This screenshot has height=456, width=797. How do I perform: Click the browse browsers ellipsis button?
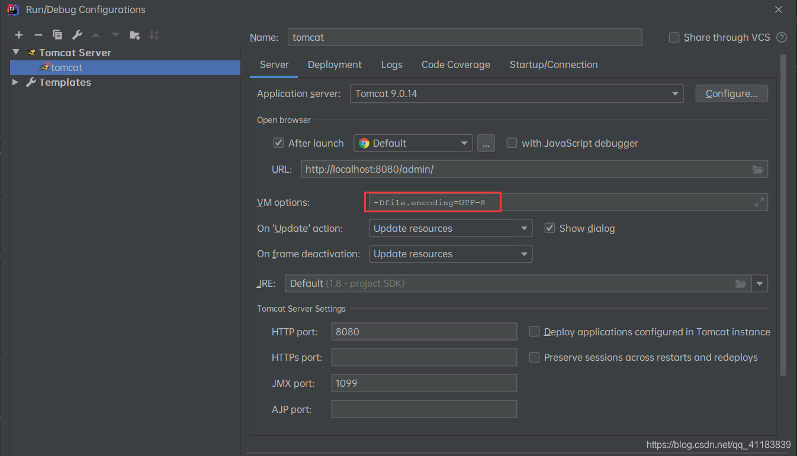(x=486, y=143)
